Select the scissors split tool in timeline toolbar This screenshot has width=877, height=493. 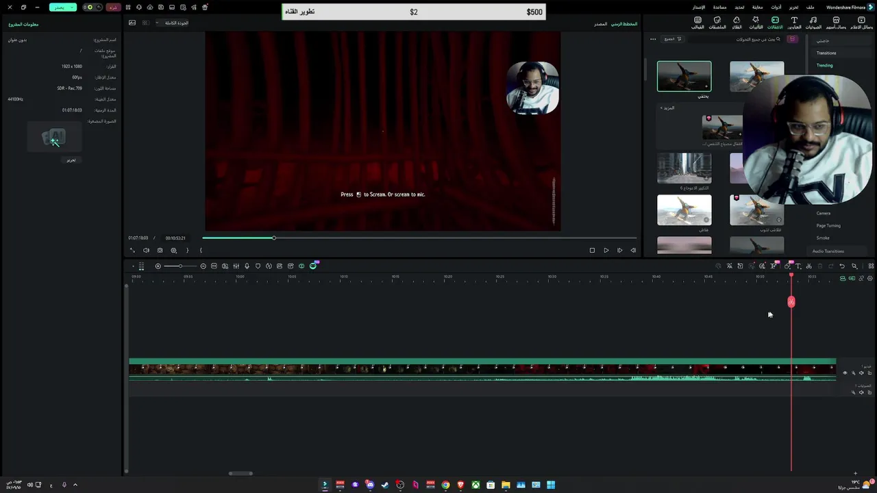(x=808, y=266)
